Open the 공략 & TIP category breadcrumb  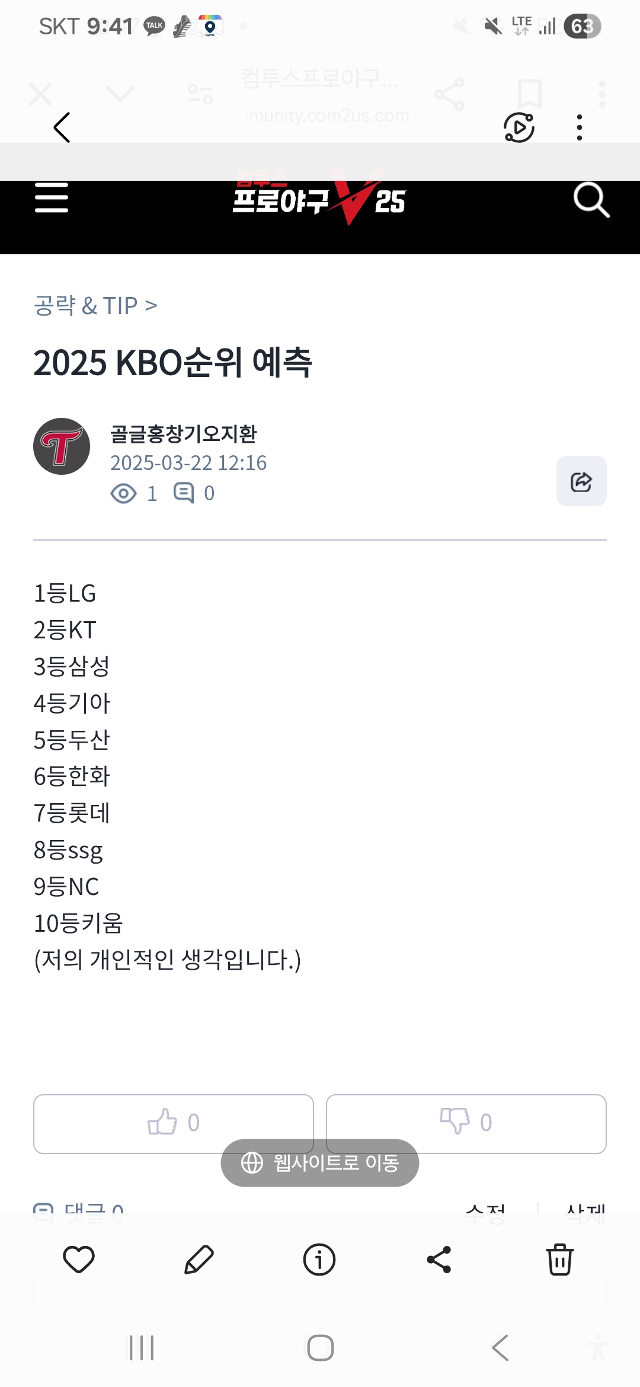point(95,306)
